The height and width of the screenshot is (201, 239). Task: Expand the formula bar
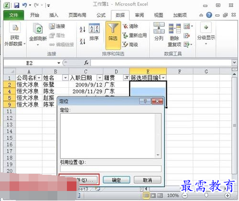[x=234, y=63]
